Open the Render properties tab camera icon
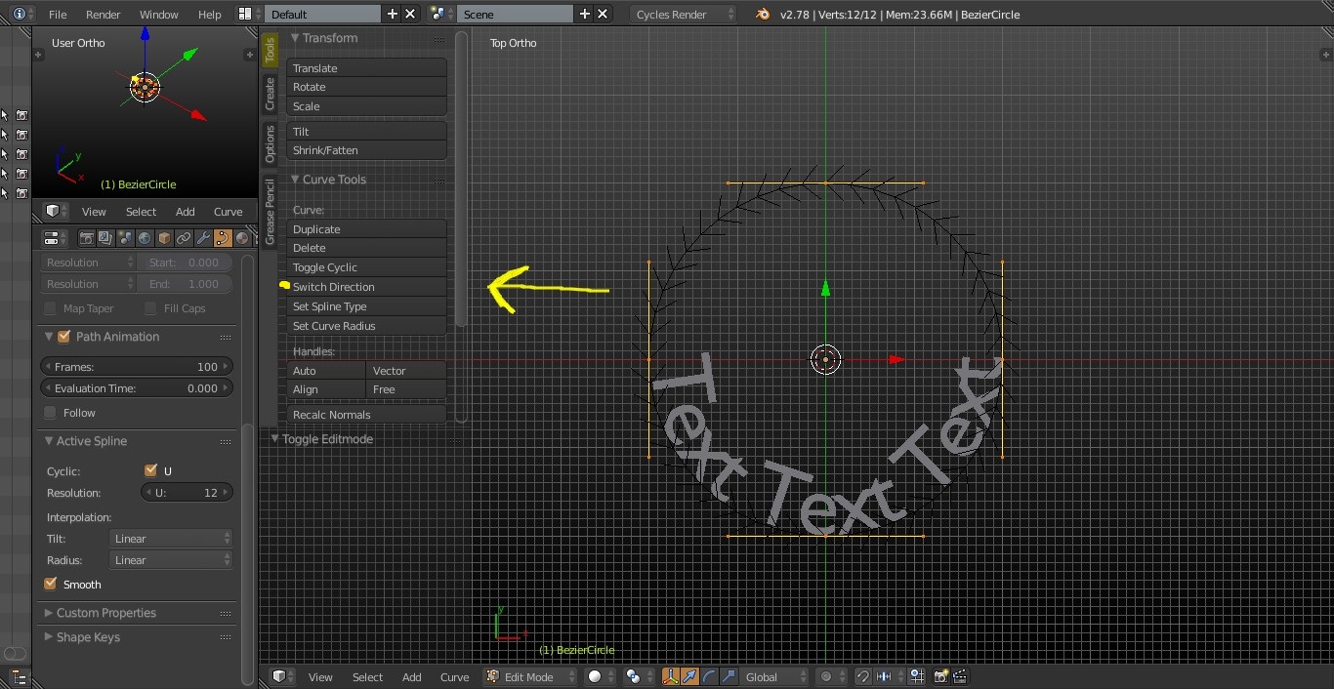Viewport: 1334px width, 689px height. click(x=87, y=238)
